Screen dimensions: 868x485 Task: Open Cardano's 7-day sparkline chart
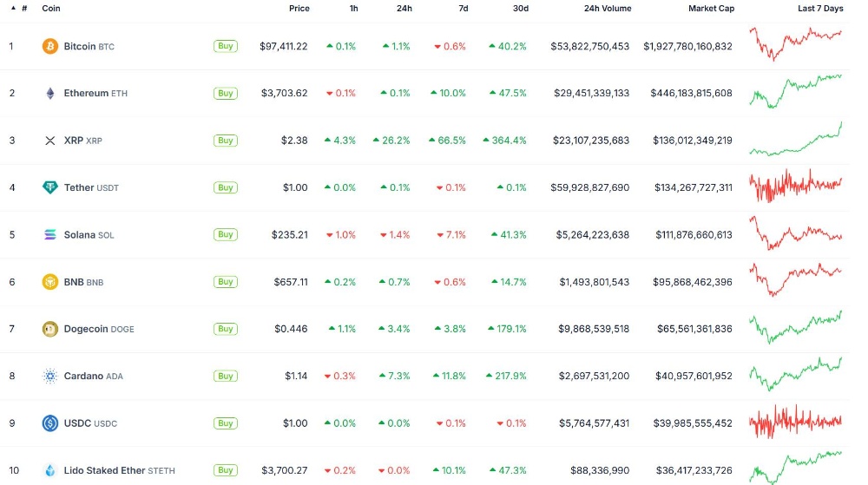(795, 374)
